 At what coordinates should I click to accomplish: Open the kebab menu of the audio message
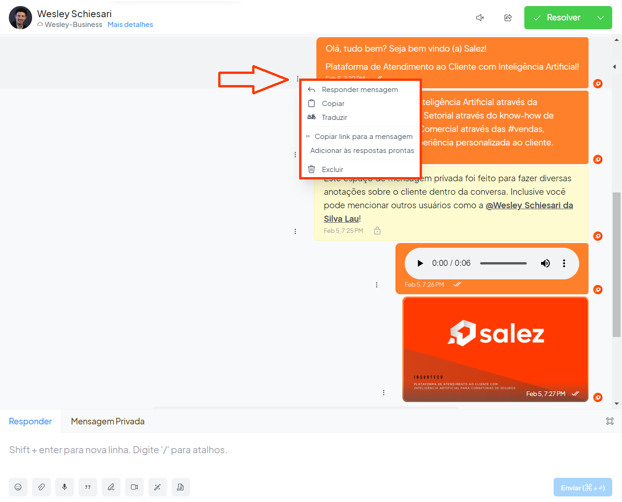pyautogui.click(x=376, y=284)
